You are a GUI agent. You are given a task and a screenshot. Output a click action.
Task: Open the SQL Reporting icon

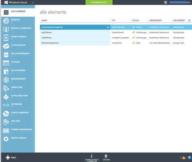pos(6,71)
